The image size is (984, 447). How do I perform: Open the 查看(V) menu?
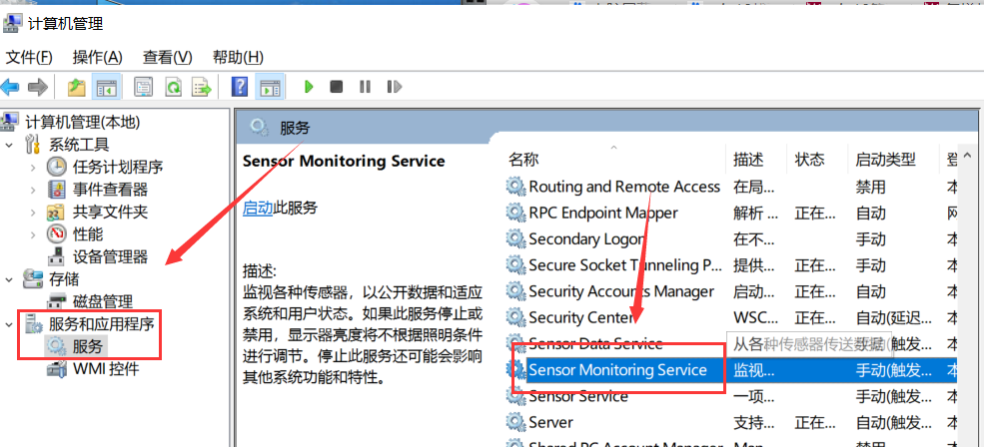click(x=167, y=57)
